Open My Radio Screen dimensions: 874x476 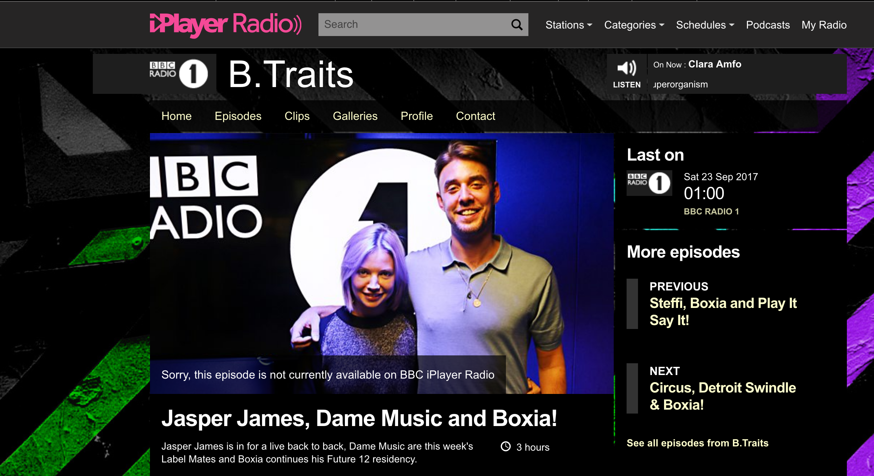[824, 25]
